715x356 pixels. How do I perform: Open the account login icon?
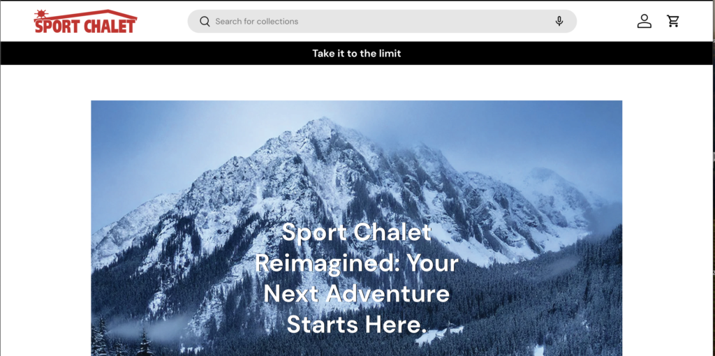tap(644, 21)
